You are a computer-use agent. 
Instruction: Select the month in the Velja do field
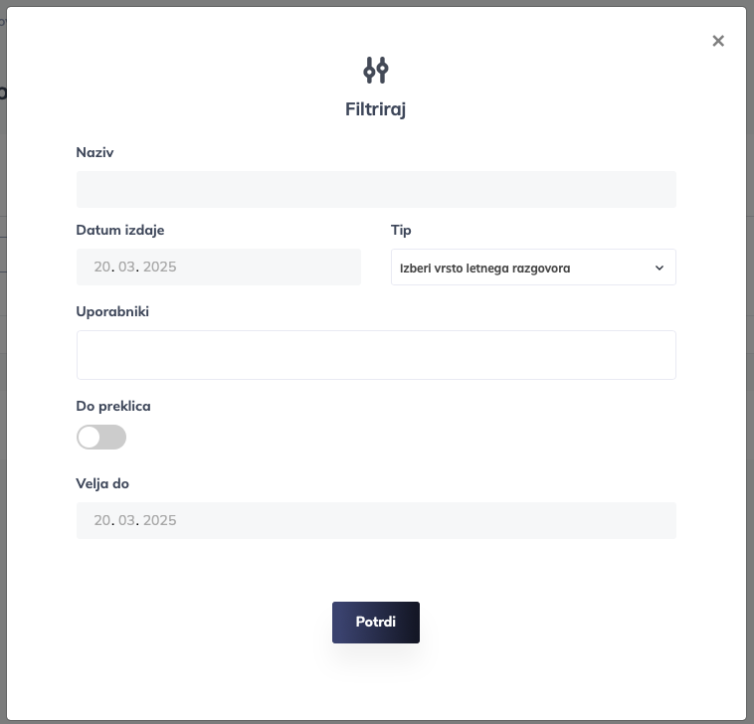[x=127, y=520]
